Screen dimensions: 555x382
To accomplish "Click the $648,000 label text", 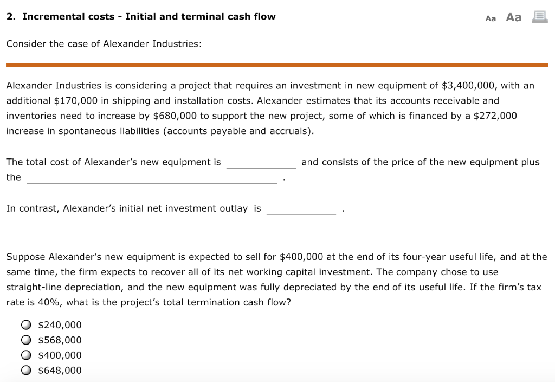I will coord(60,370).
